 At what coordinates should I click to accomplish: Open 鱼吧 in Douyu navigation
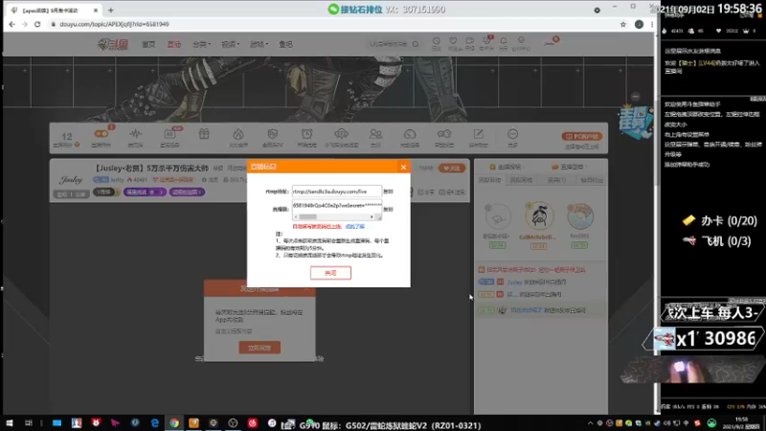point(285,44)
